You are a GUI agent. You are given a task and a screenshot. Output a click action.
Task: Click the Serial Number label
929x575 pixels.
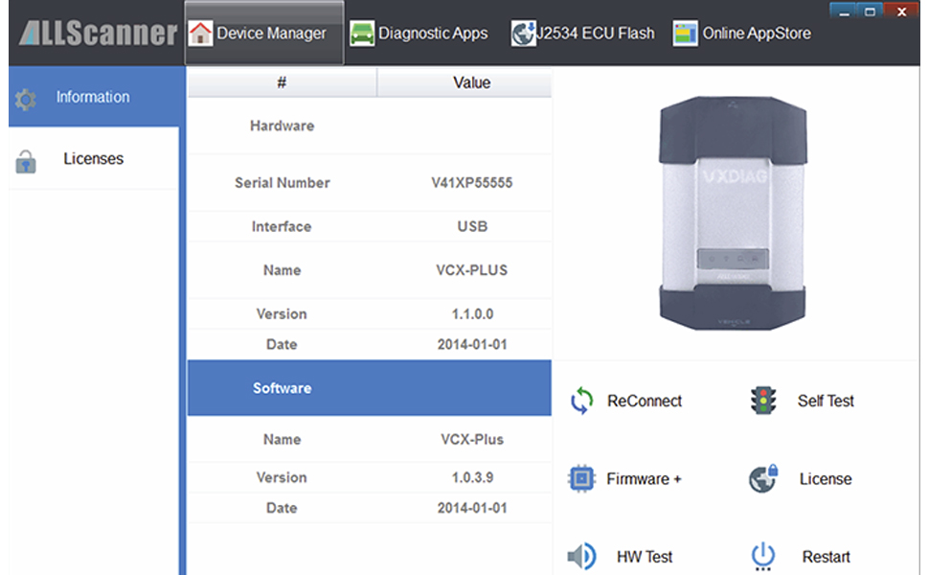(x=282, y=183)
